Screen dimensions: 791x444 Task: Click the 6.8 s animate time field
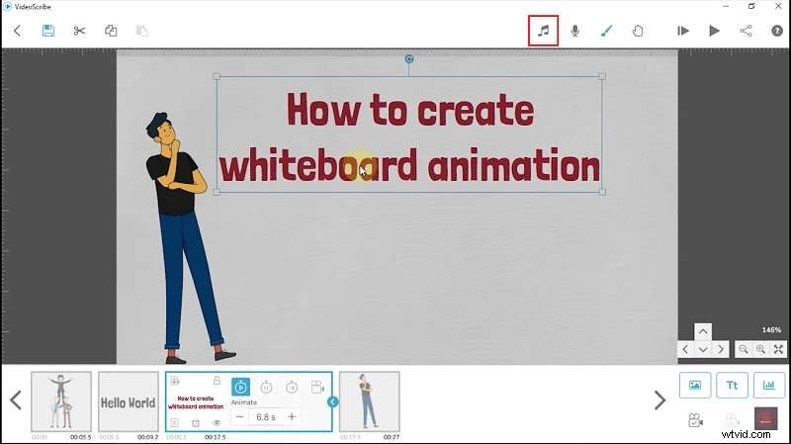click(x=266, y=417)
